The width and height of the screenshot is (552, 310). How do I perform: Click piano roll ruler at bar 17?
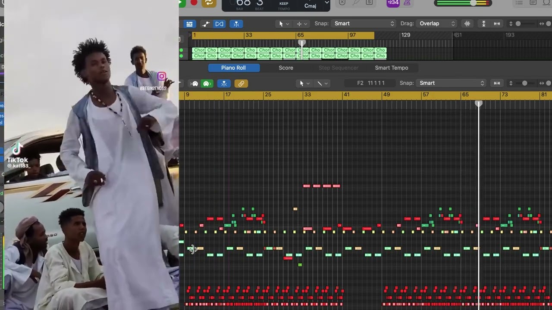coord(228,95)
